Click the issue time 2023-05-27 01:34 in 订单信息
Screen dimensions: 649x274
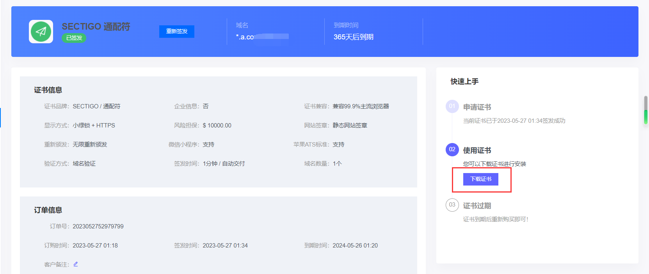click(x=225, y=246)
